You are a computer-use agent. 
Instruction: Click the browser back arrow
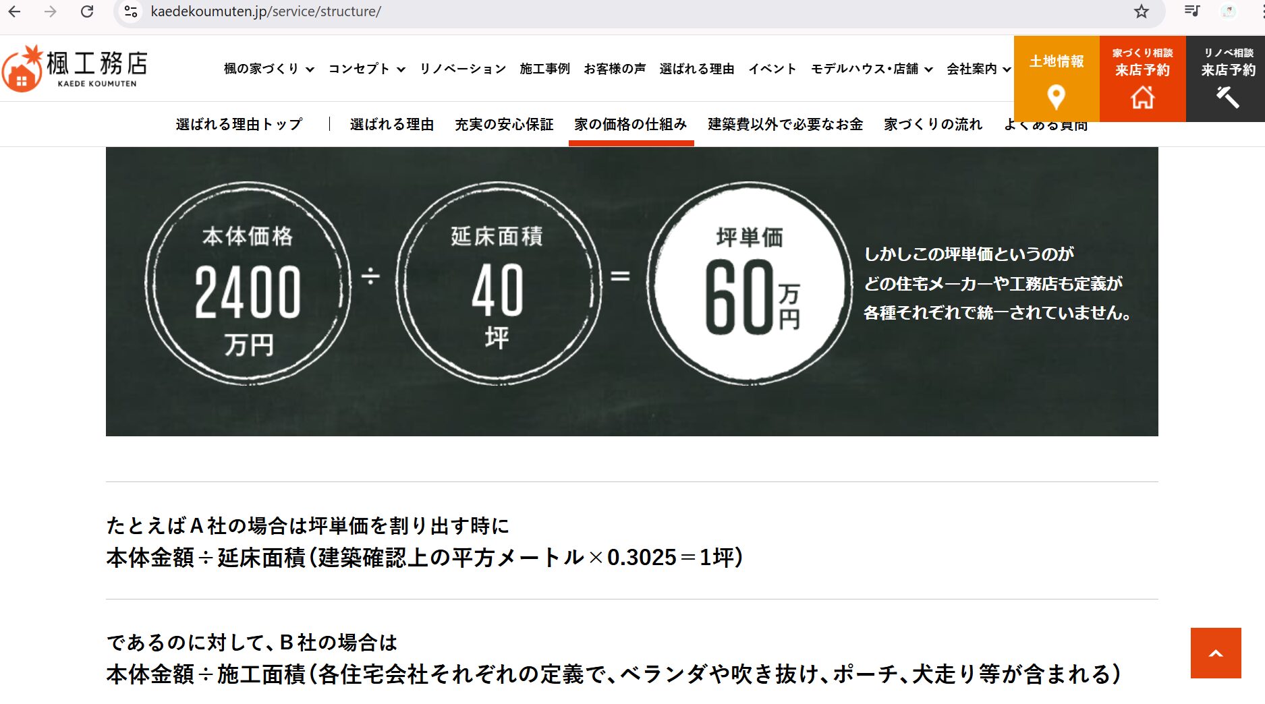(14, 11)
